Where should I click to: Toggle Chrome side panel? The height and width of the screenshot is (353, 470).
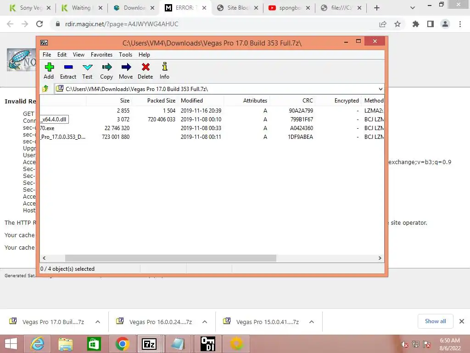point(431,24)
